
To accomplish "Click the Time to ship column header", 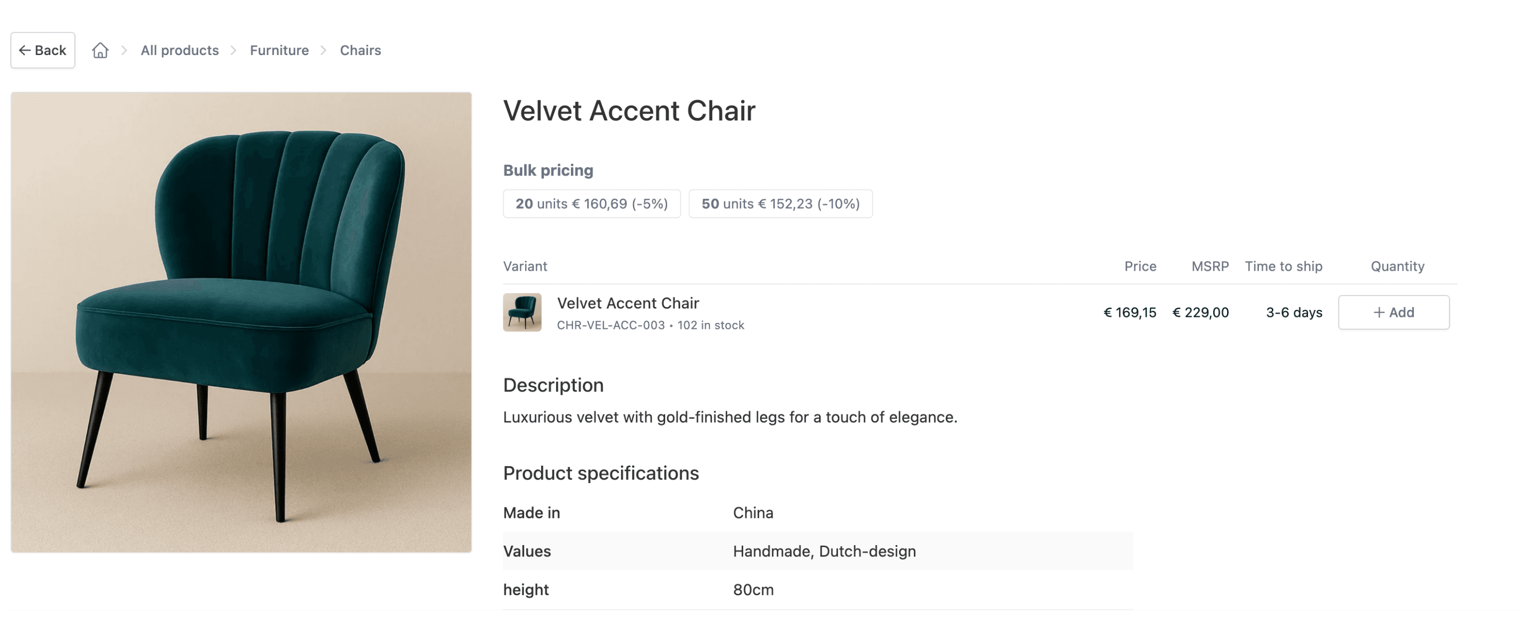I will point(1283,266).
